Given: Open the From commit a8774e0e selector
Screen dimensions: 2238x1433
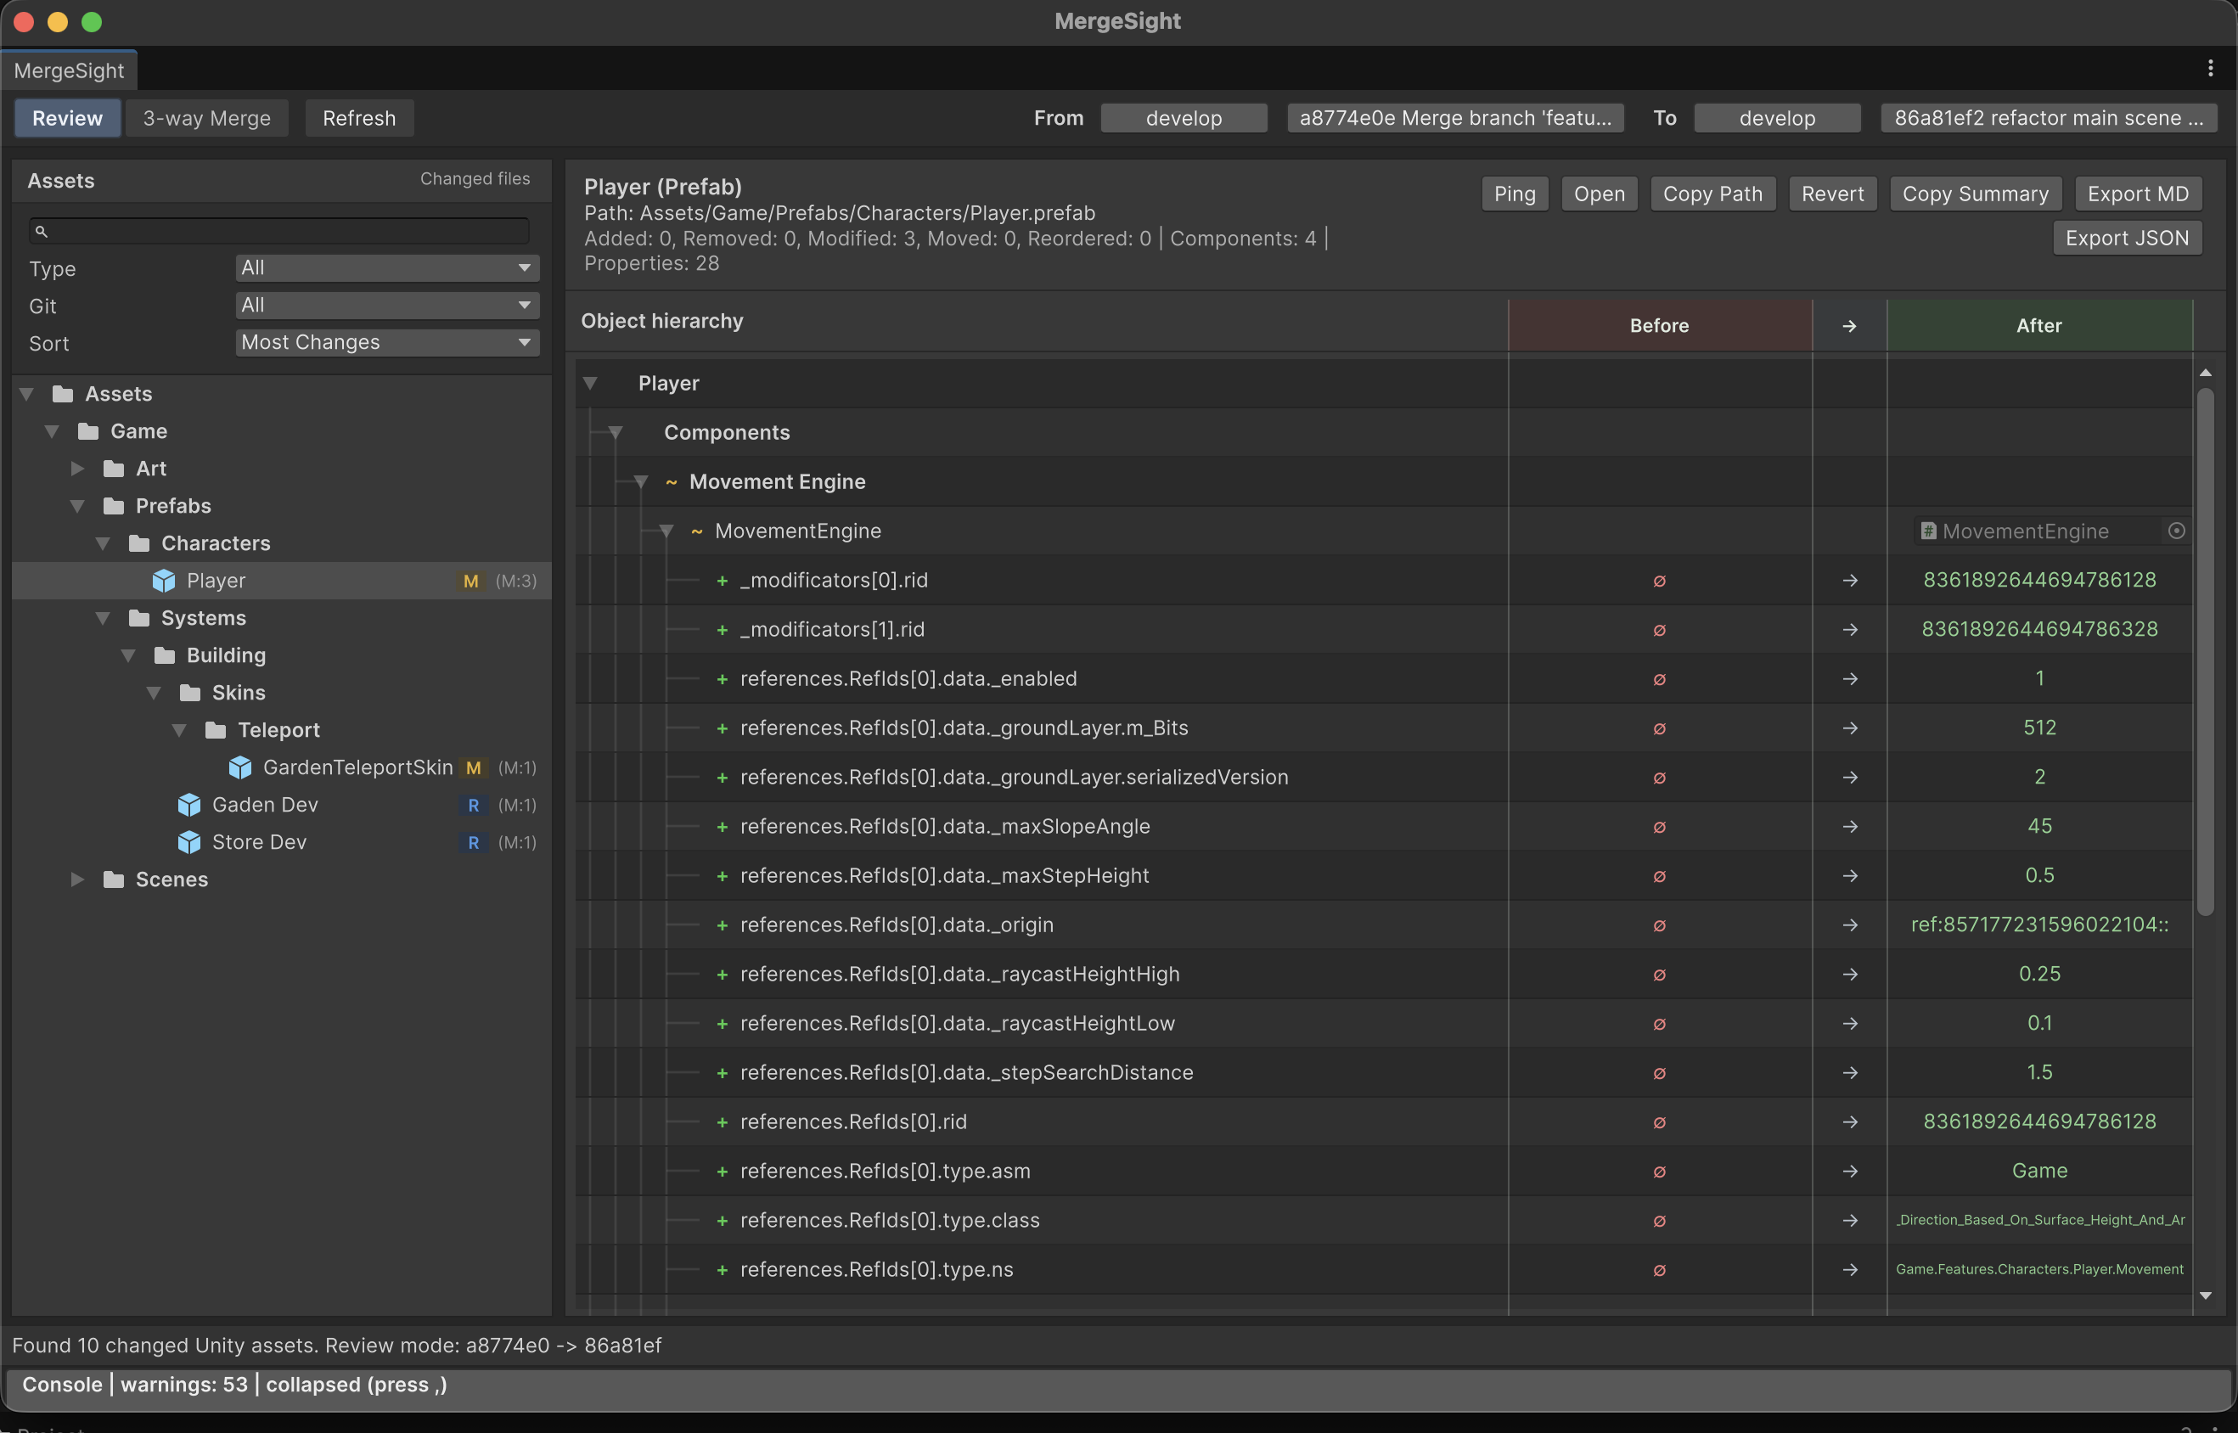Looking at the screenshot, I should tap(1455, 118).
